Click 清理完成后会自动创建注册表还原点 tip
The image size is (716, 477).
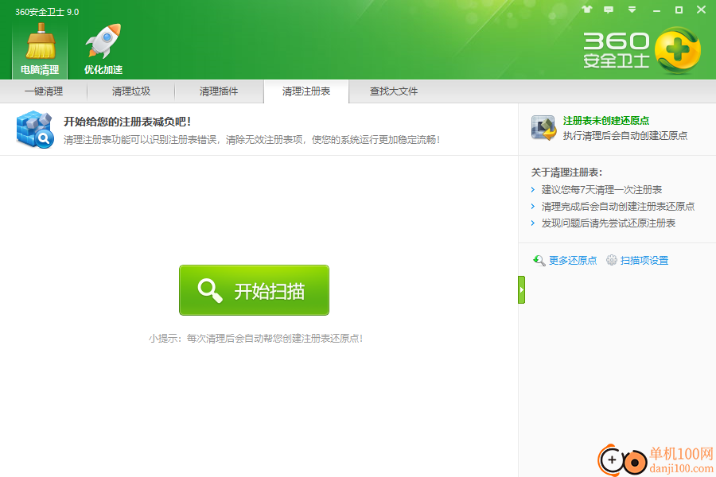pos(618,207)
